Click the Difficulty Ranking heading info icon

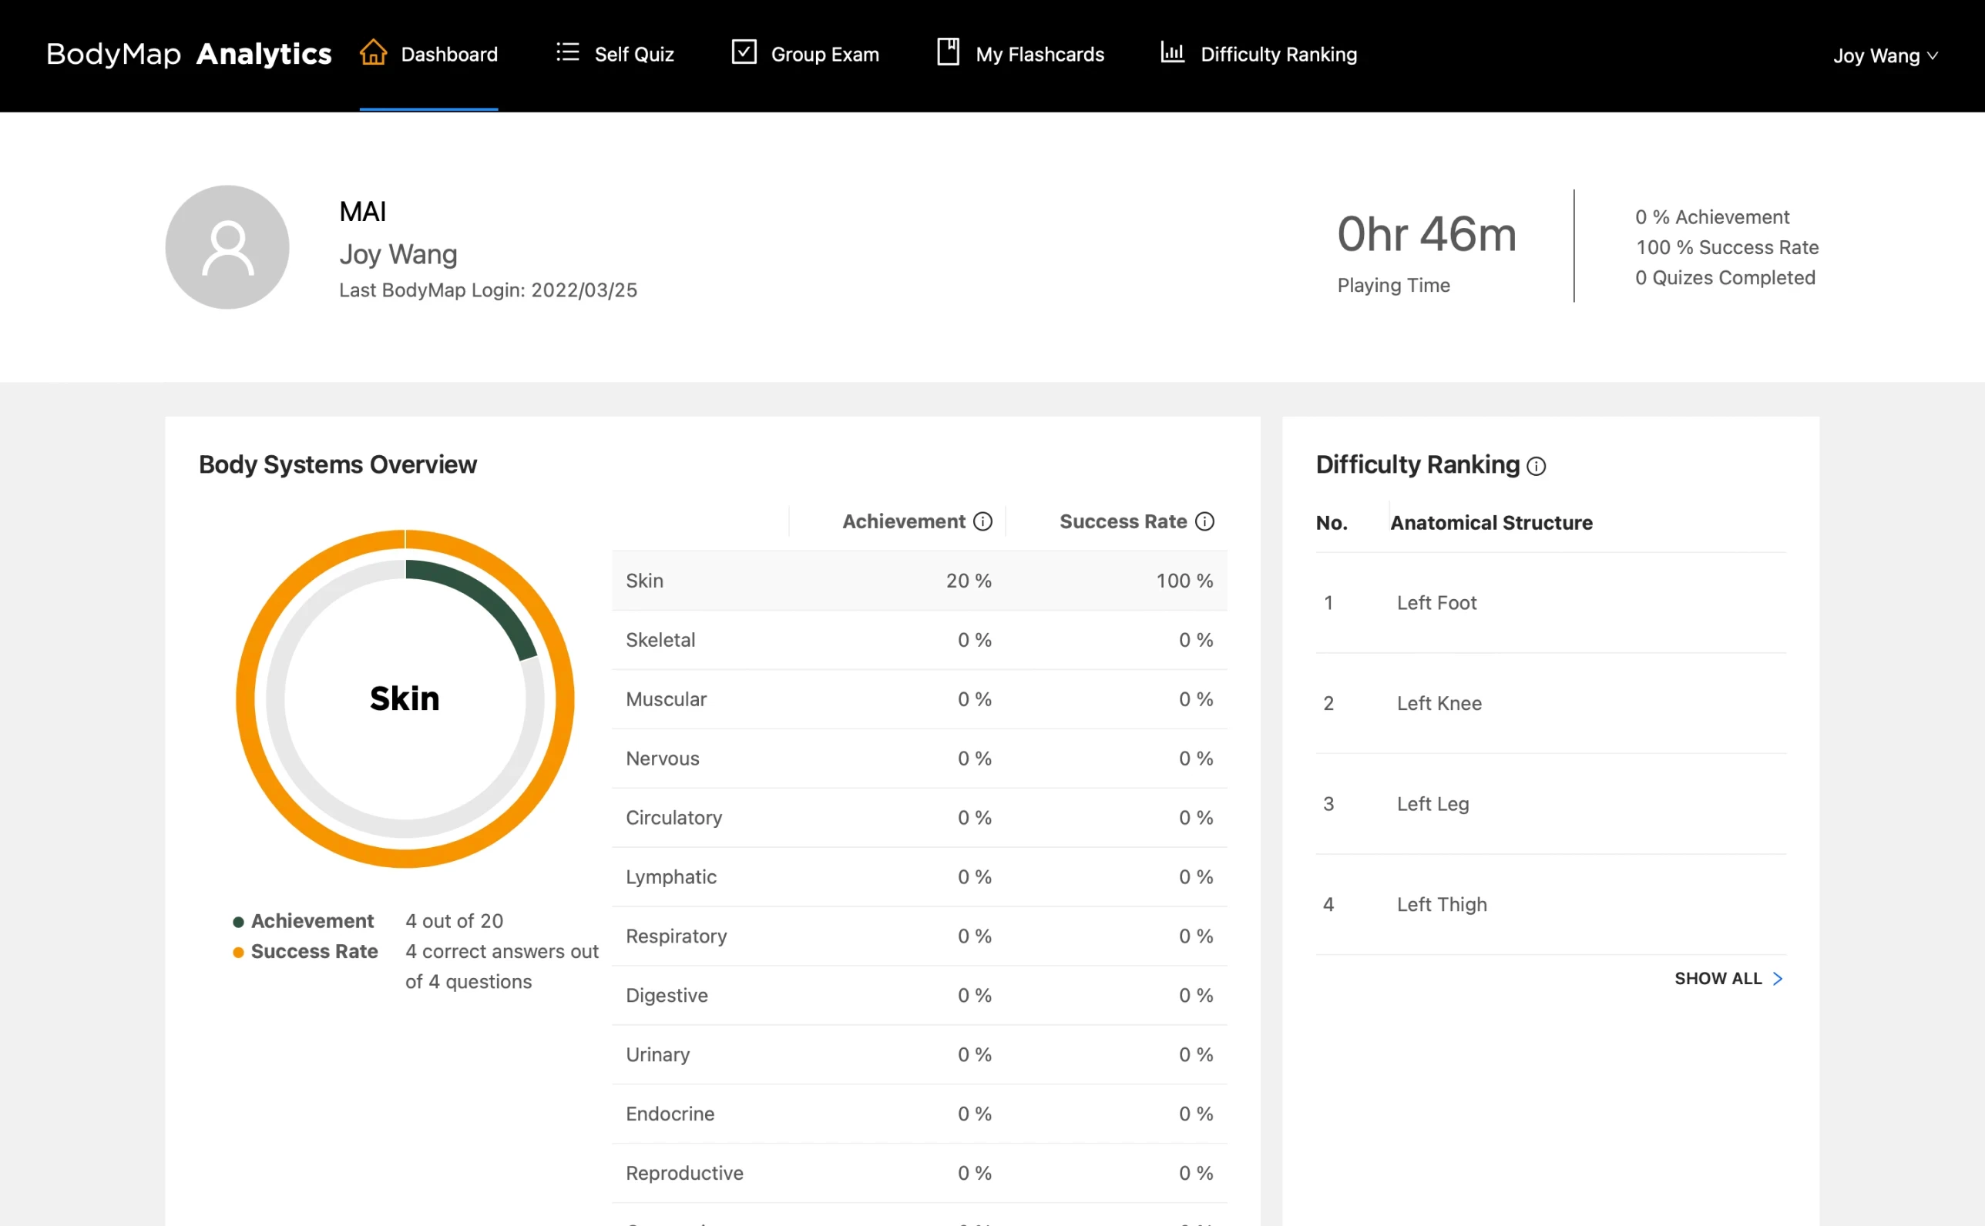[x=1536, y=466]
